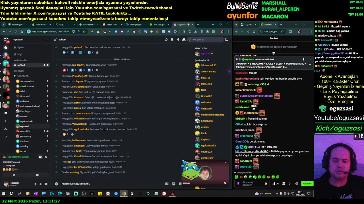Image resolution: width=364 pixels, height=204 pixels.
Task: Click the download icon in server rail
Action: click(x=6, y=129)
